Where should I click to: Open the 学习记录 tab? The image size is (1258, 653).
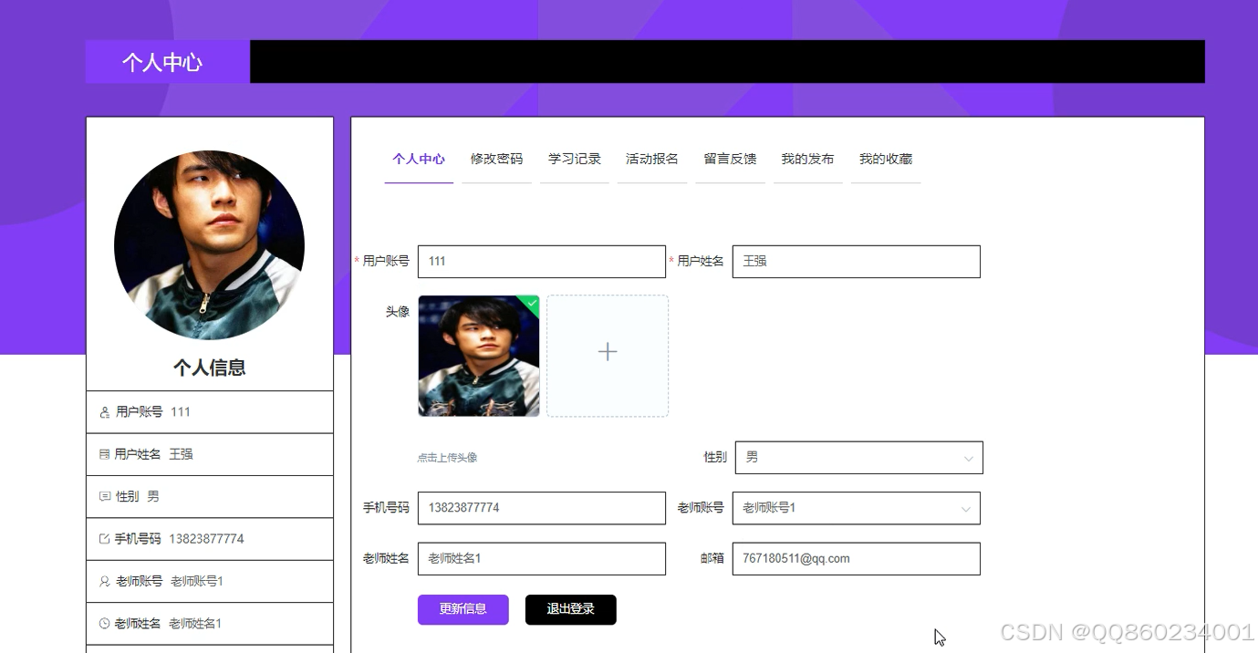pos(575,159)
